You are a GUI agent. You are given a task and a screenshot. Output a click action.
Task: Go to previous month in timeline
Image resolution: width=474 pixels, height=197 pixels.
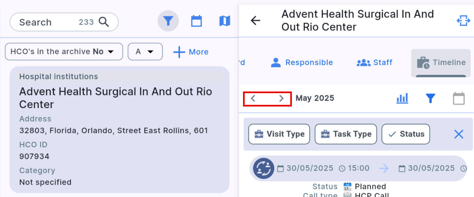point(253,98)
